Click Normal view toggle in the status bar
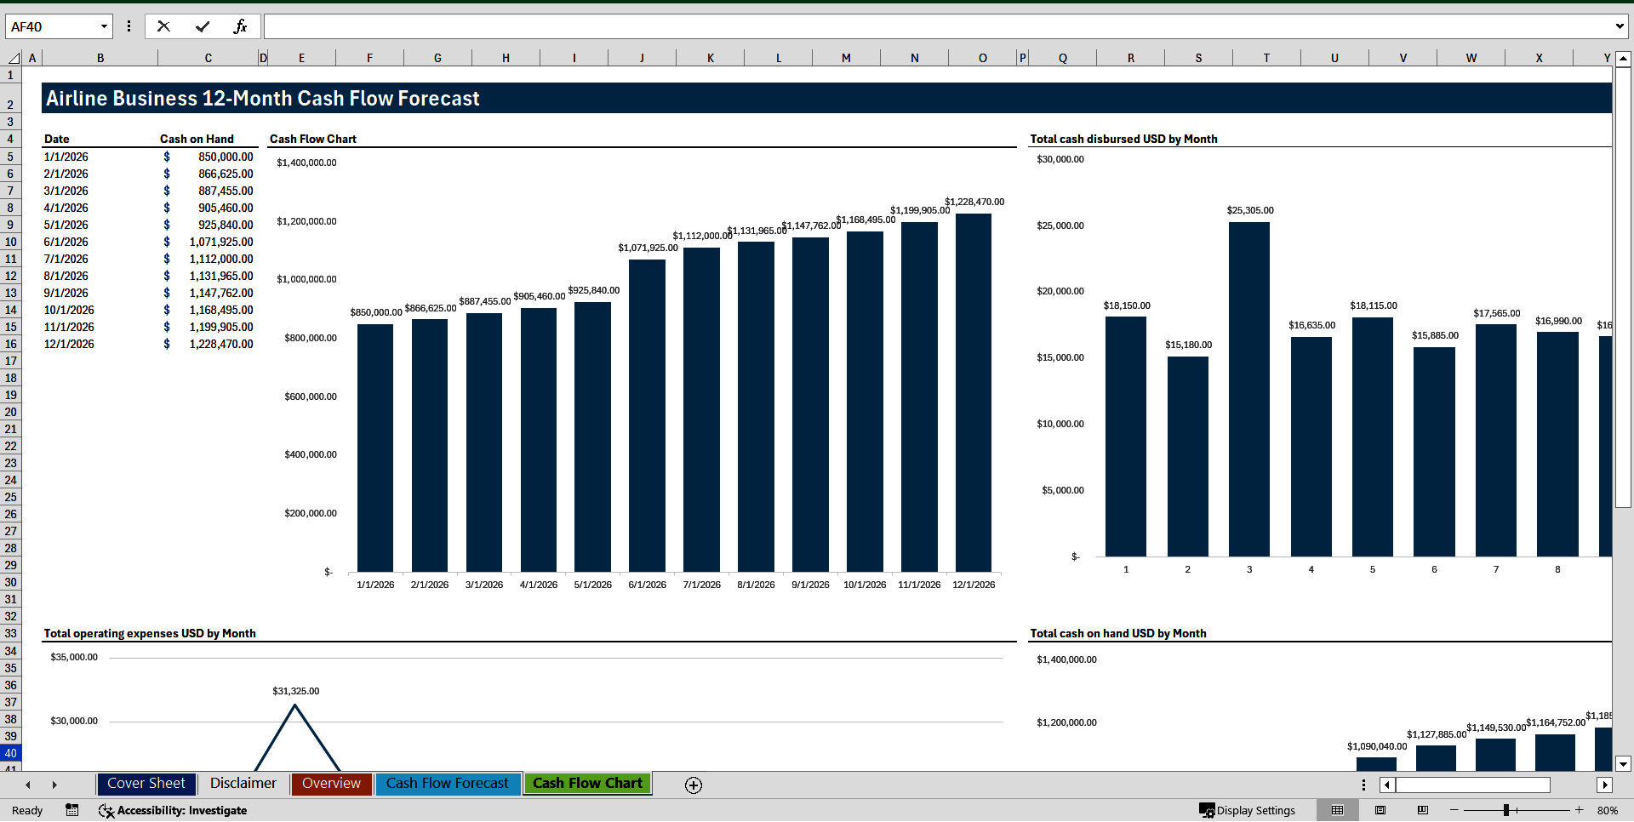 click(1337, 810)
